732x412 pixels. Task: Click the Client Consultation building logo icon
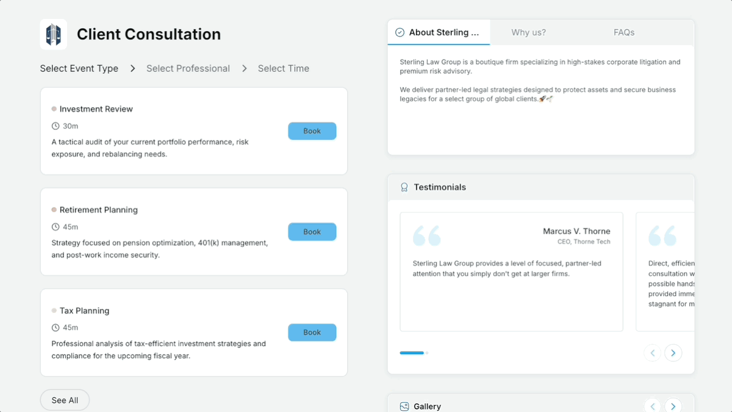click(53, 34)
